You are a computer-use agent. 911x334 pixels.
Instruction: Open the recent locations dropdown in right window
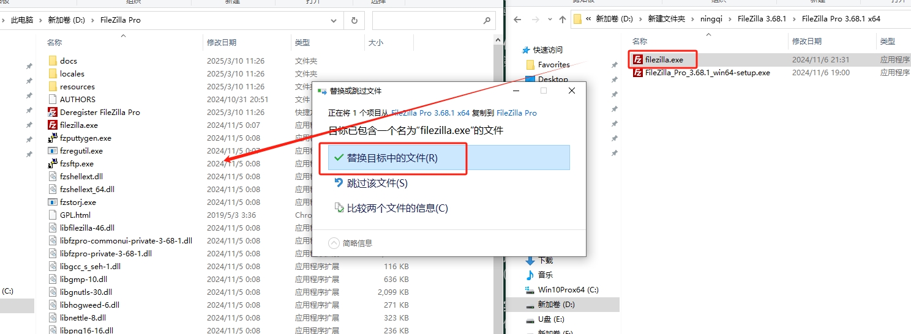[549, 19]
